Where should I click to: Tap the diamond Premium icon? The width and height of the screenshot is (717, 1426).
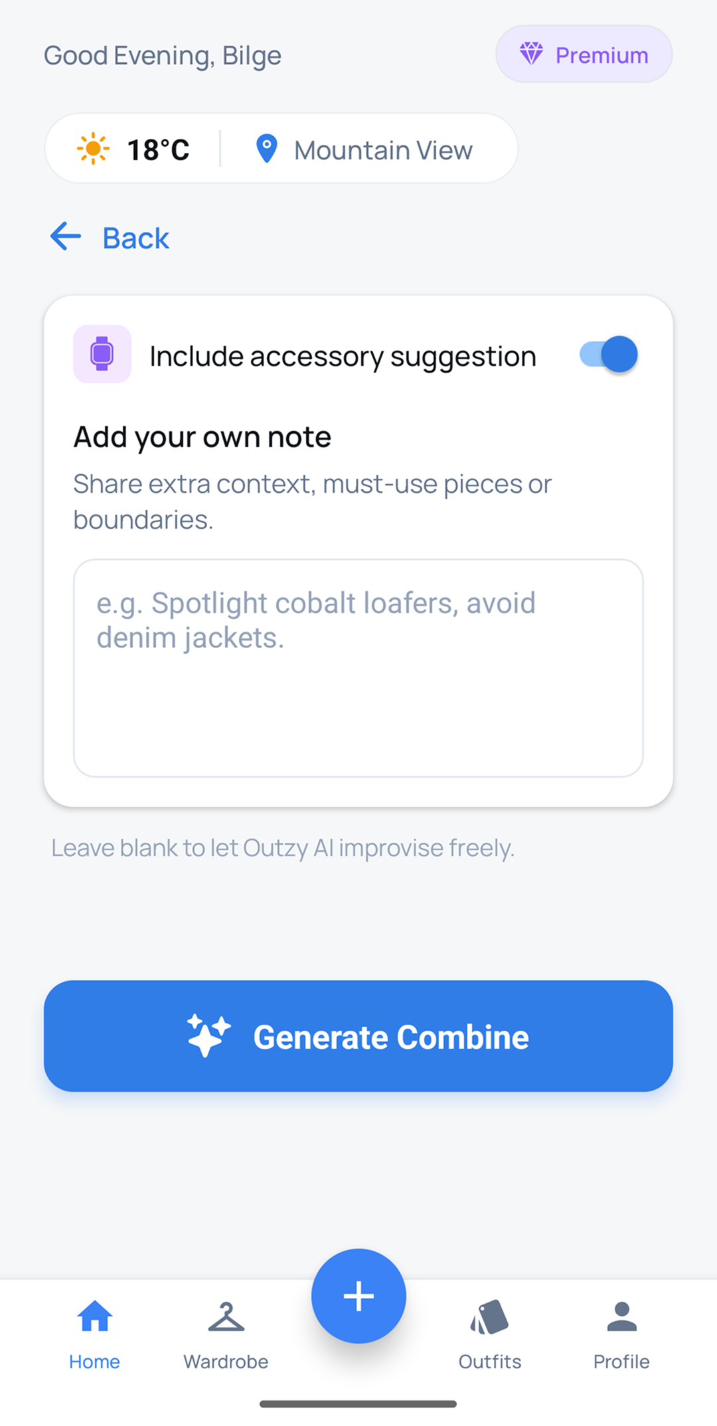point(531,53)
